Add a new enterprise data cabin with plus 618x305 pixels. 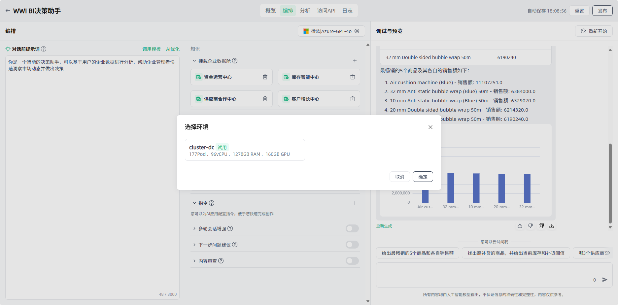tap(355, 61)
